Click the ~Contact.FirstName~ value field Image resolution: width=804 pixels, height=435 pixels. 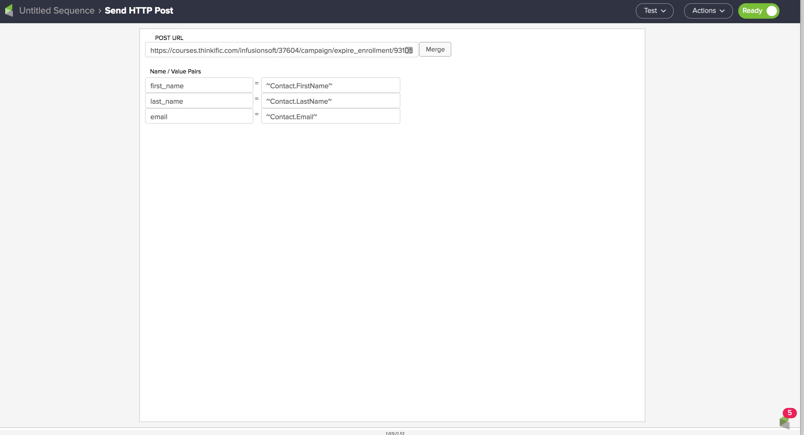pos(330,86)
